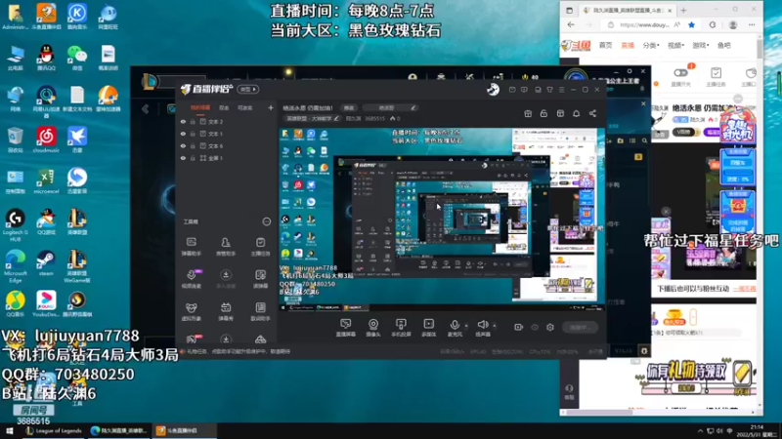Screen dimensions: 782x439
Task: Open streaming settings gear icon
Action: pos(550,327)
